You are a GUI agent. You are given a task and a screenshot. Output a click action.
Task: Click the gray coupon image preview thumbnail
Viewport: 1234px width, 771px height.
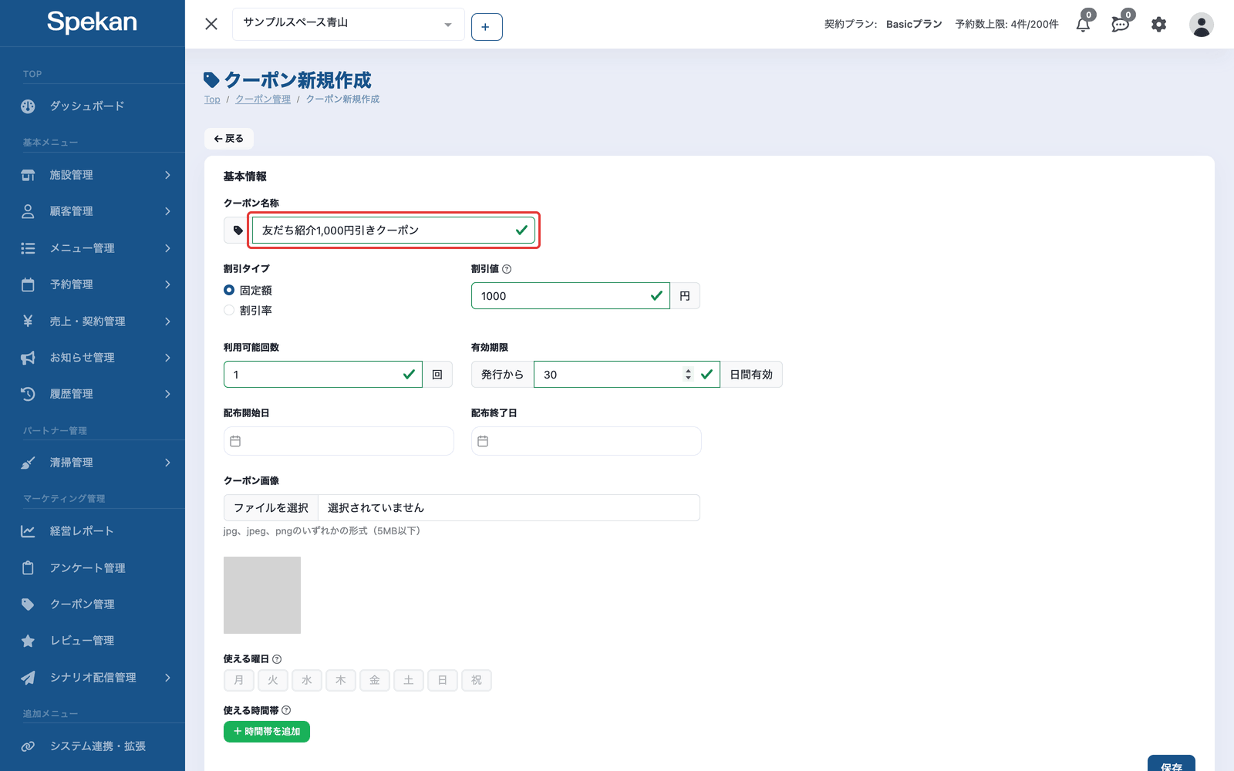(x=262, y=595)
